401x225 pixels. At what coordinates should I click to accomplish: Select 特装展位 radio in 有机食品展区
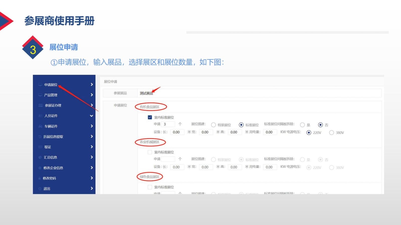[213, 125]
